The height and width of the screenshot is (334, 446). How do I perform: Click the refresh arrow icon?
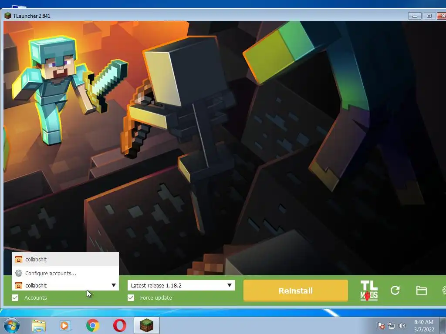[x=395, y=290]
